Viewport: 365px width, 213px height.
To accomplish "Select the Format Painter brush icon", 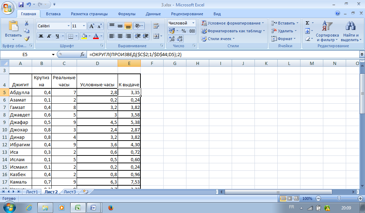I will click(x=27, y=39).
